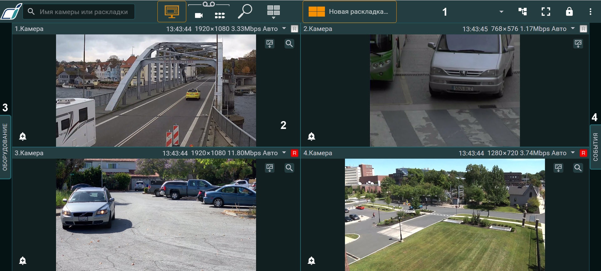Open the tree-structure icon in the top bar

tap(522, 12)
